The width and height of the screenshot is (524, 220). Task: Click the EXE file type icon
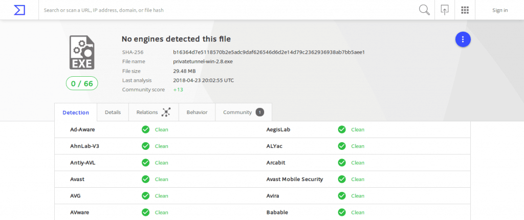tap(82, 53)
